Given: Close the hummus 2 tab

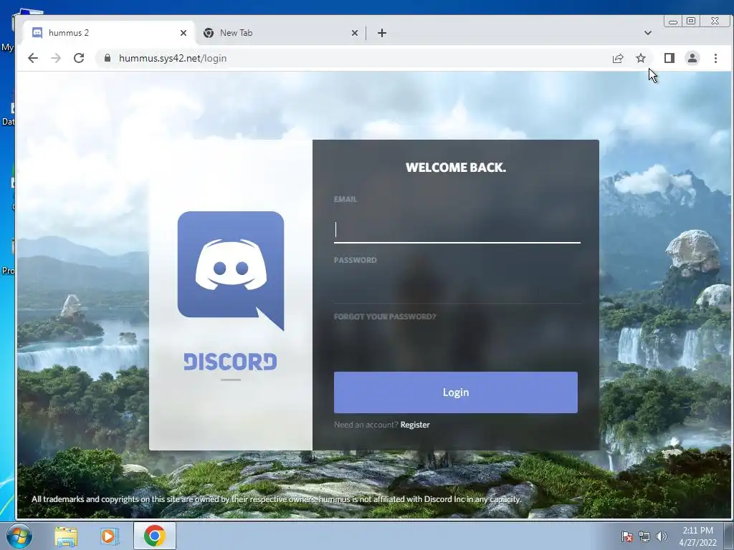Looking at the screenshot, I should (x=183, y=33).
